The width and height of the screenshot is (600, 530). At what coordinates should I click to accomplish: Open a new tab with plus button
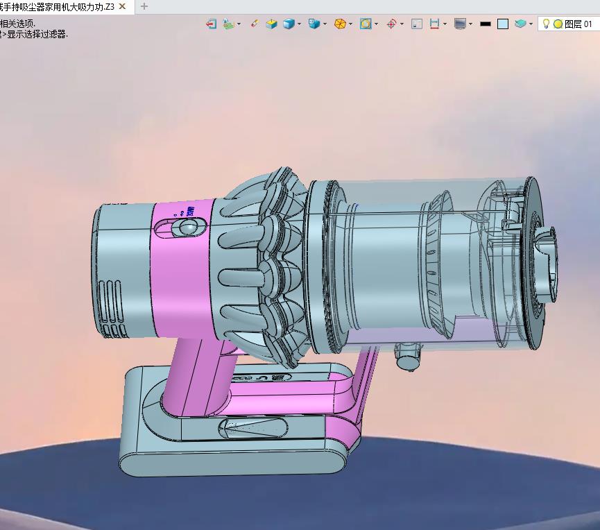point(144,6)
